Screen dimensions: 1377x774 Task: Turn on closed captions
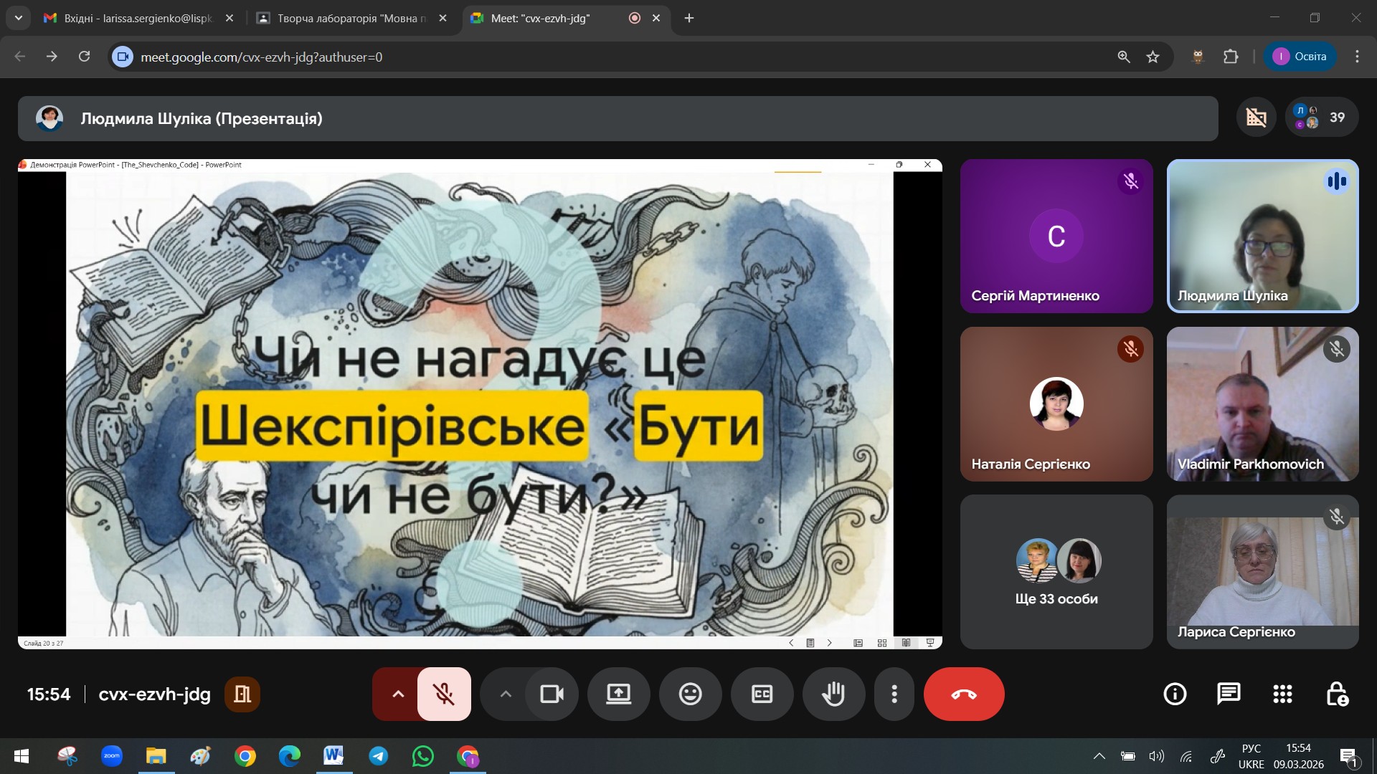point(762,694)
